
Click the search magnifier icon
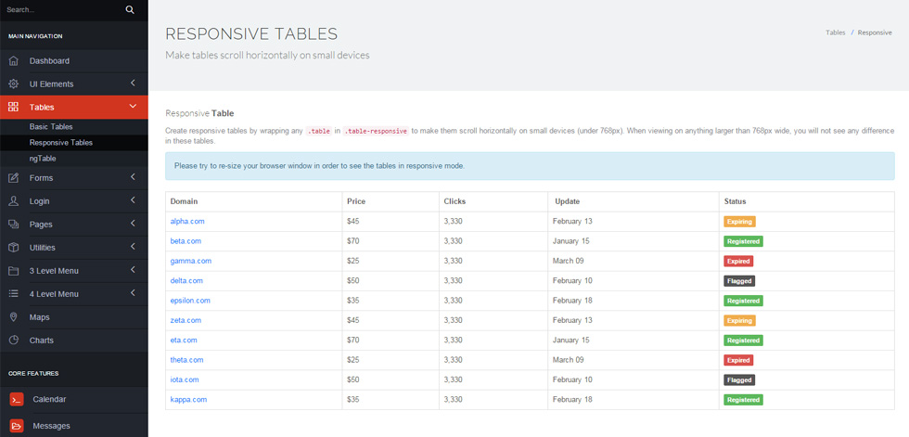[x=130, y=10]
